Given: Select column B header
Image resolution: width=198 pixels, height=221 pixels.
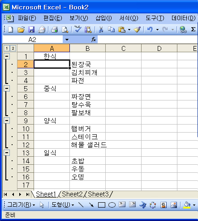Looking at the screenshot, I should pos(87,48).
